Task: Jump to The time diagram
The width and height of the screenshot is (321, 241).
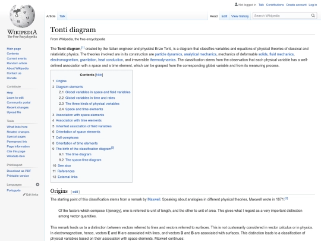Action: (78, 154)
